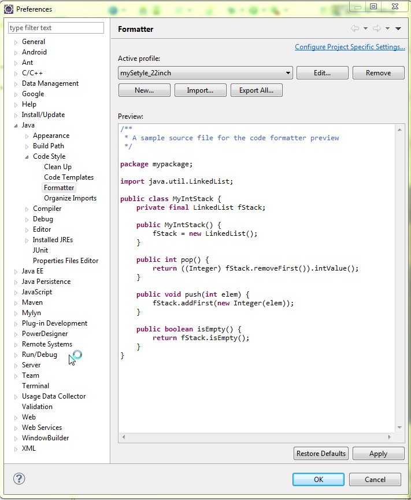The width and height of the screenshot is (411, 500).
Task: Select Remote Systems tree item
Action: coord(47,344)
